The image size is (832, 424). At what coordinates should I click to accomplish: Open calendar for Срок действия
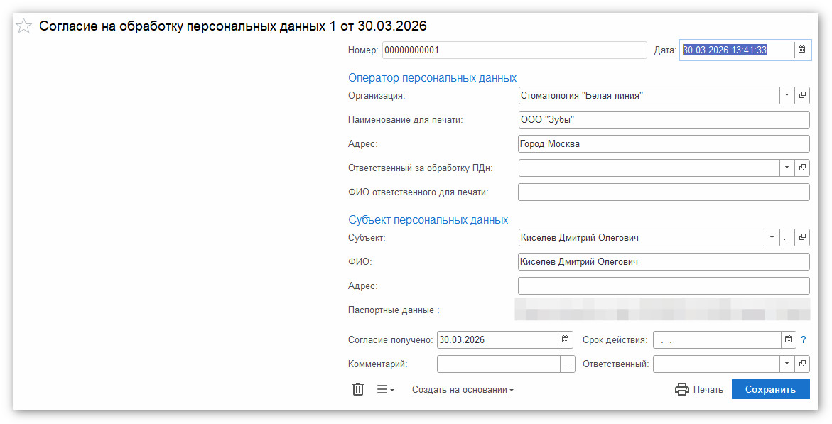788,339
